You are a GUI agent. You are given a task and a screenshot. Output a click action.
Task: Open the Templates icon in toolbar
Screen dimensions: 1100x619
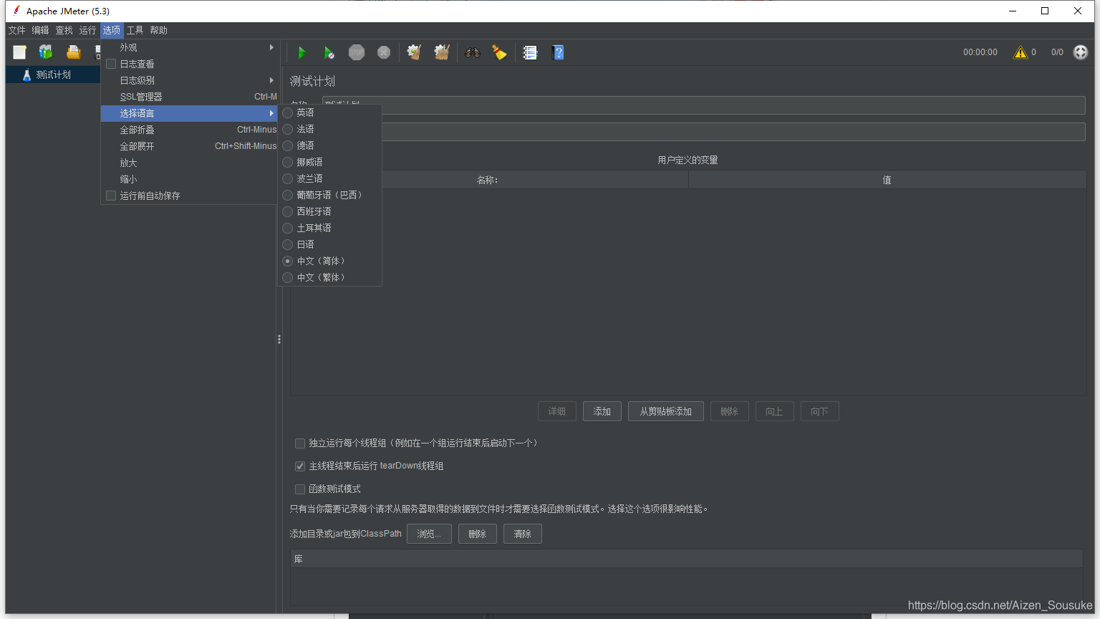(x=46, y=52)
